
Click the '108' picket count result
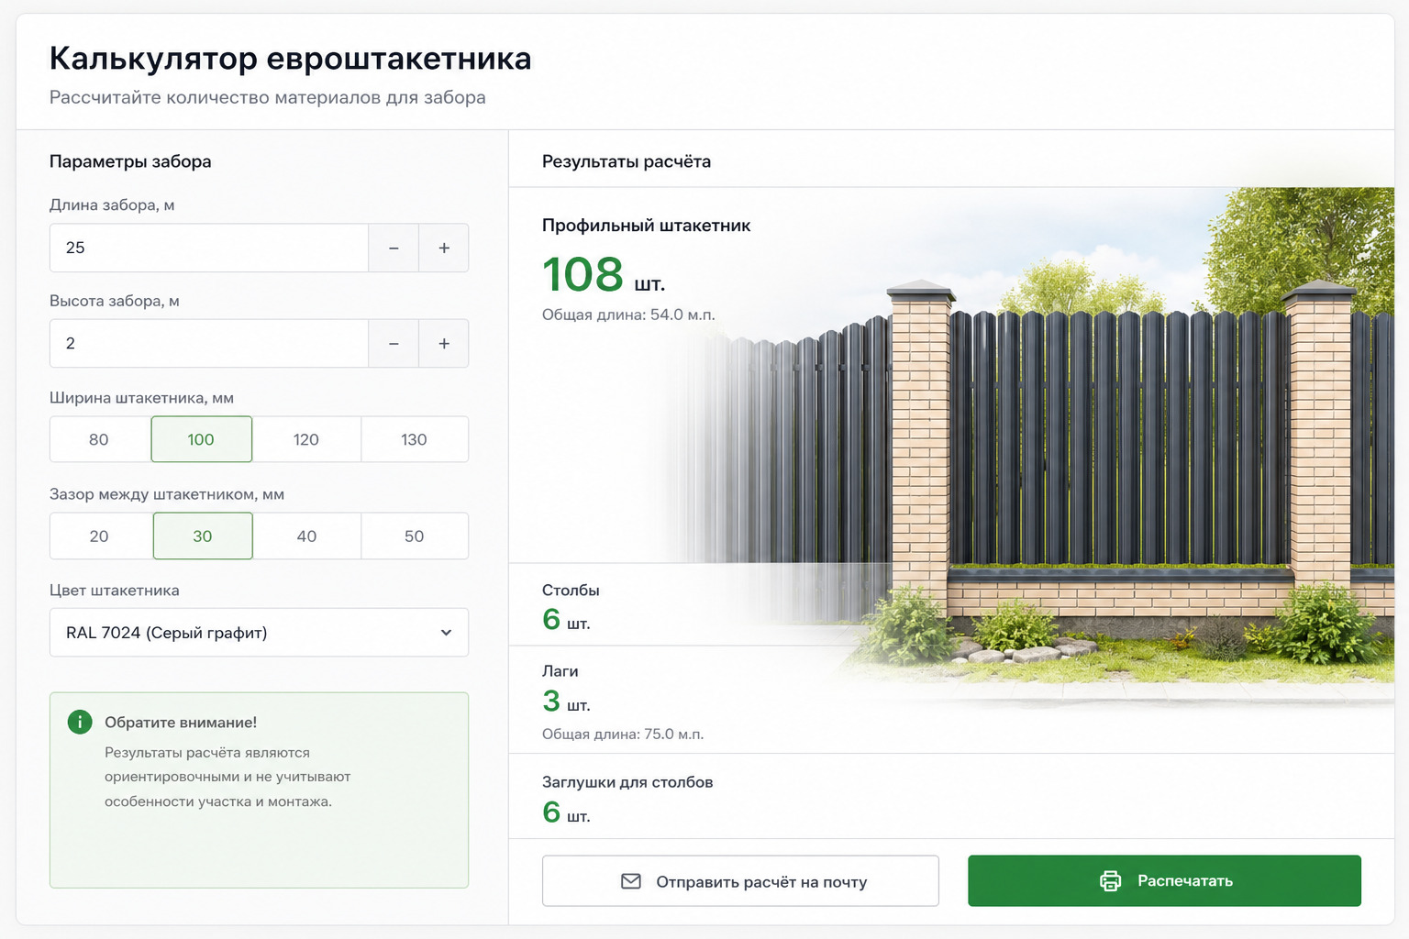click(x=582, y=274)
